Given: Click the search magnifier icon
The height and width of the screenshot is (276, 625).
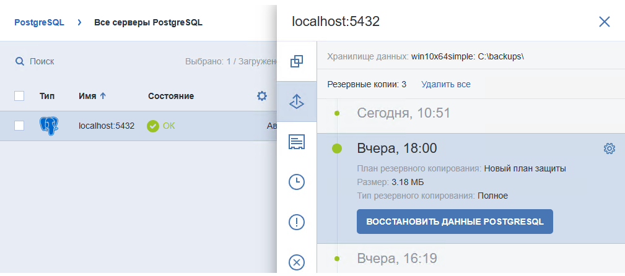Looking at the screenshot, I should pos(20,61).
